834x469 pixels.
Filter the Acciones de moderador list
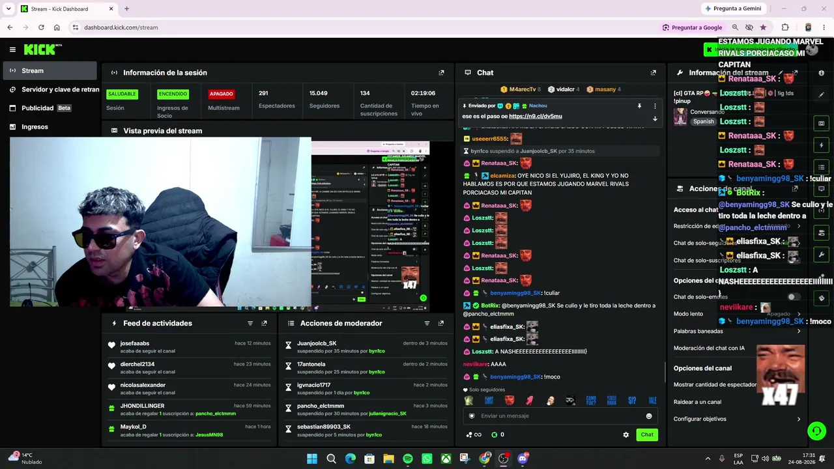coord(427,323)
